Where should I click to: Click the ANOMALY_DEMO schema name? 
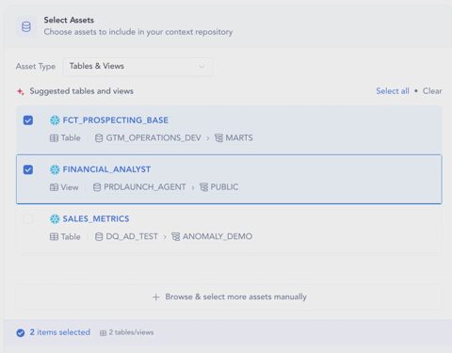218,236
